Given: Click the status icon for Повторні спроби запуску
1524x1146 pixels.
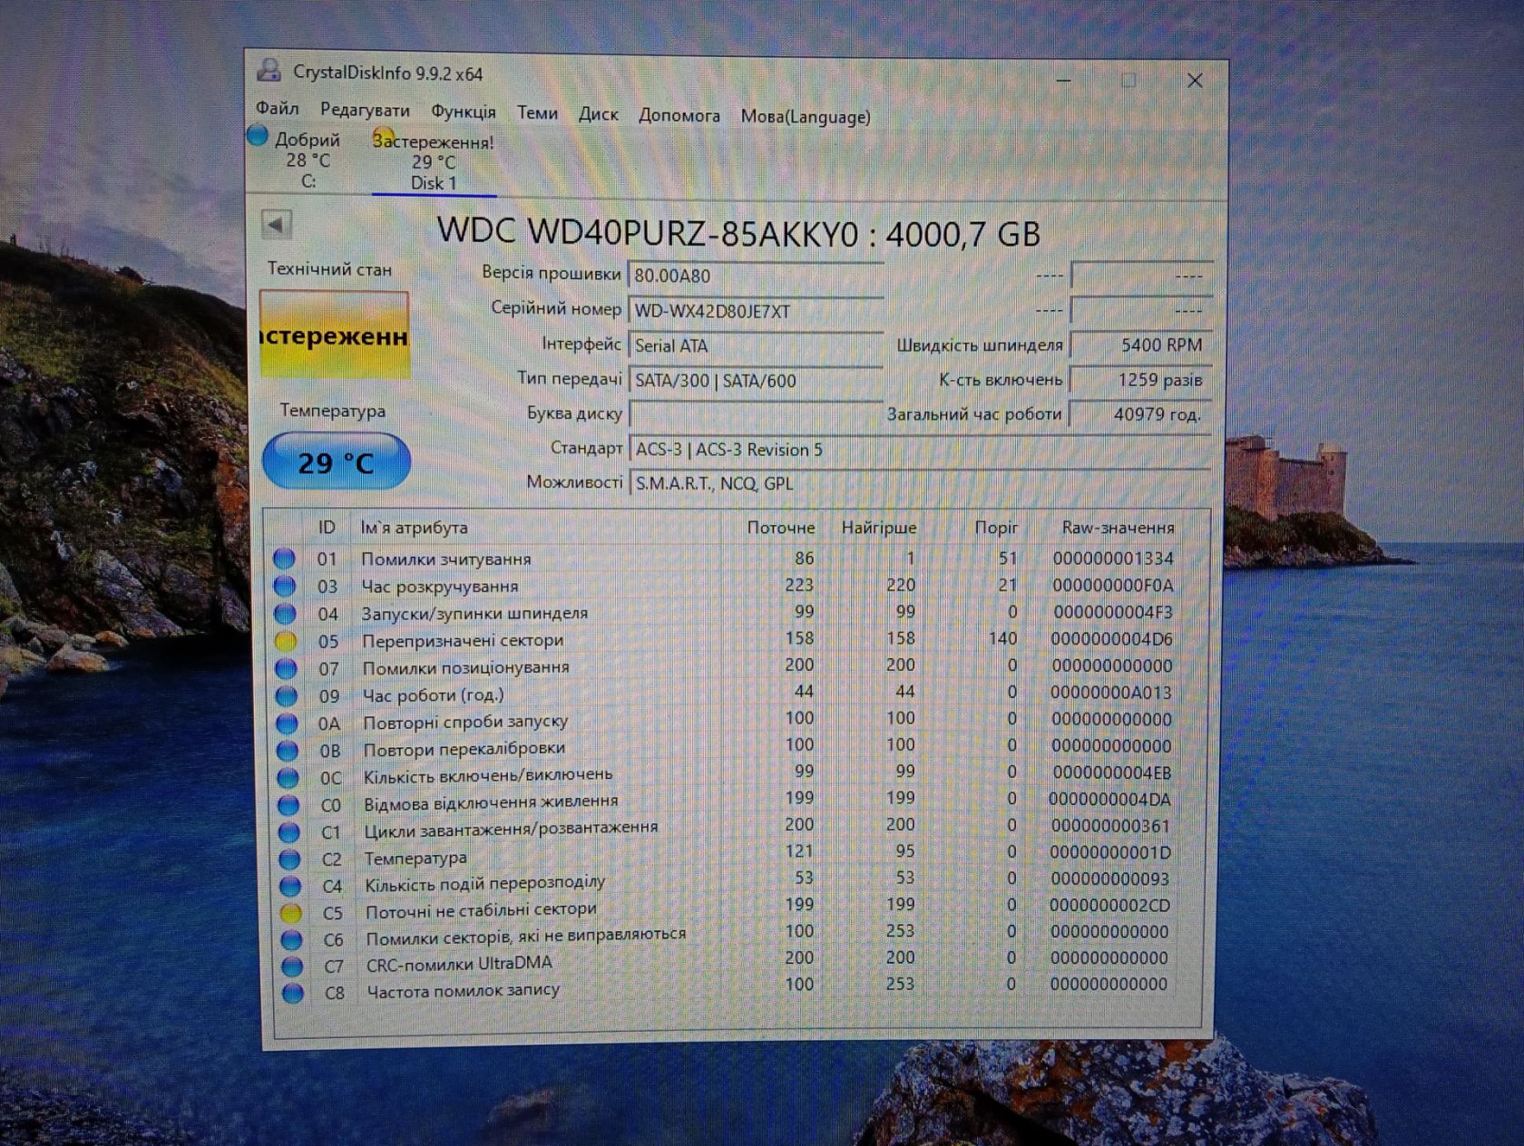Looking at the screenshot, I should point(287,724).
